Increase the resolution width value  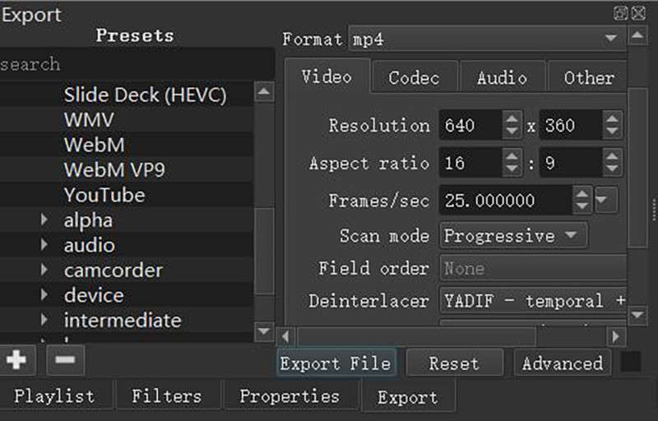pyautogui.click(x=512, y=120)
